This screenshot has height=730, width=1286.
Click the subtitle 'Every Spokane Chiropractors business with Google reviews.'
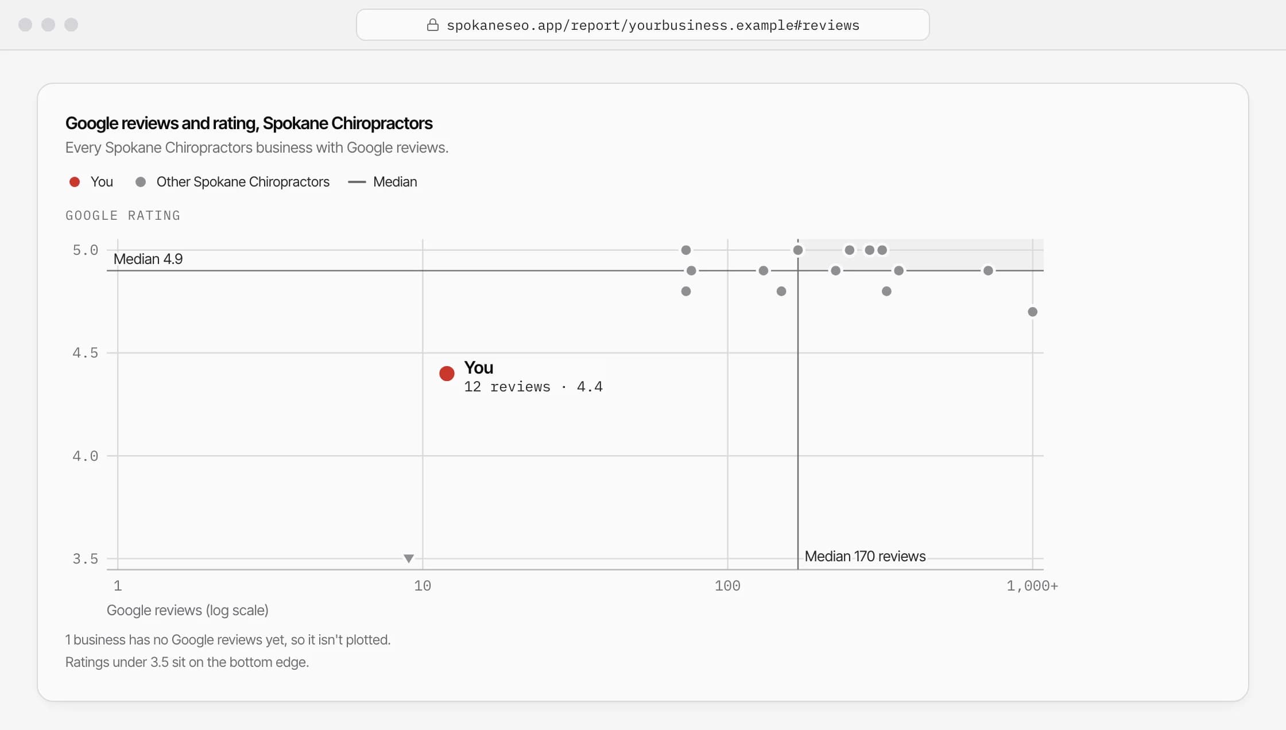(257, 147)
